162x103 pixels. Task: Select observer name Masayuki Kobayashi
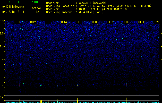click(x=92, y=3)
